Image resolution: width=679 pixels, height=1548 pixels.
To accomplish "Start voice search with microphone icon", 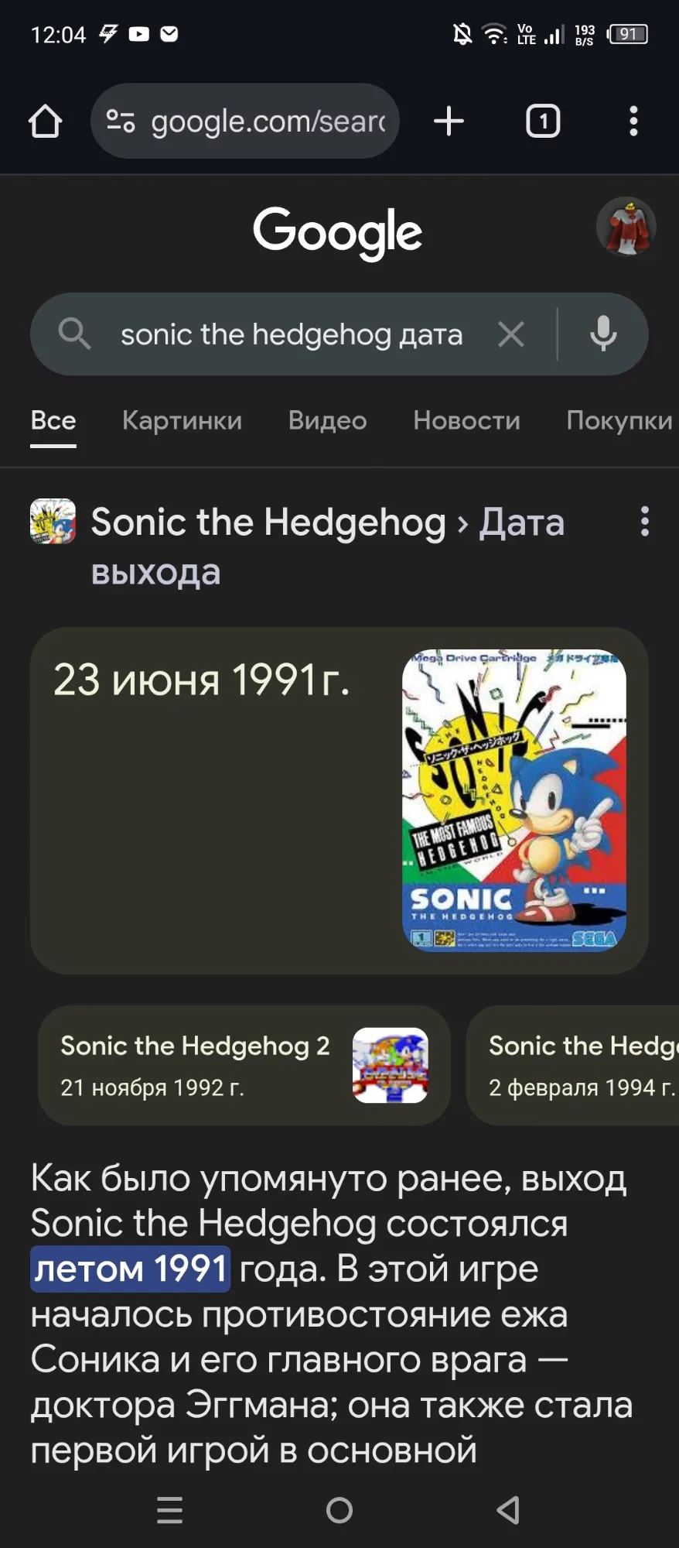I will [603, 334].
